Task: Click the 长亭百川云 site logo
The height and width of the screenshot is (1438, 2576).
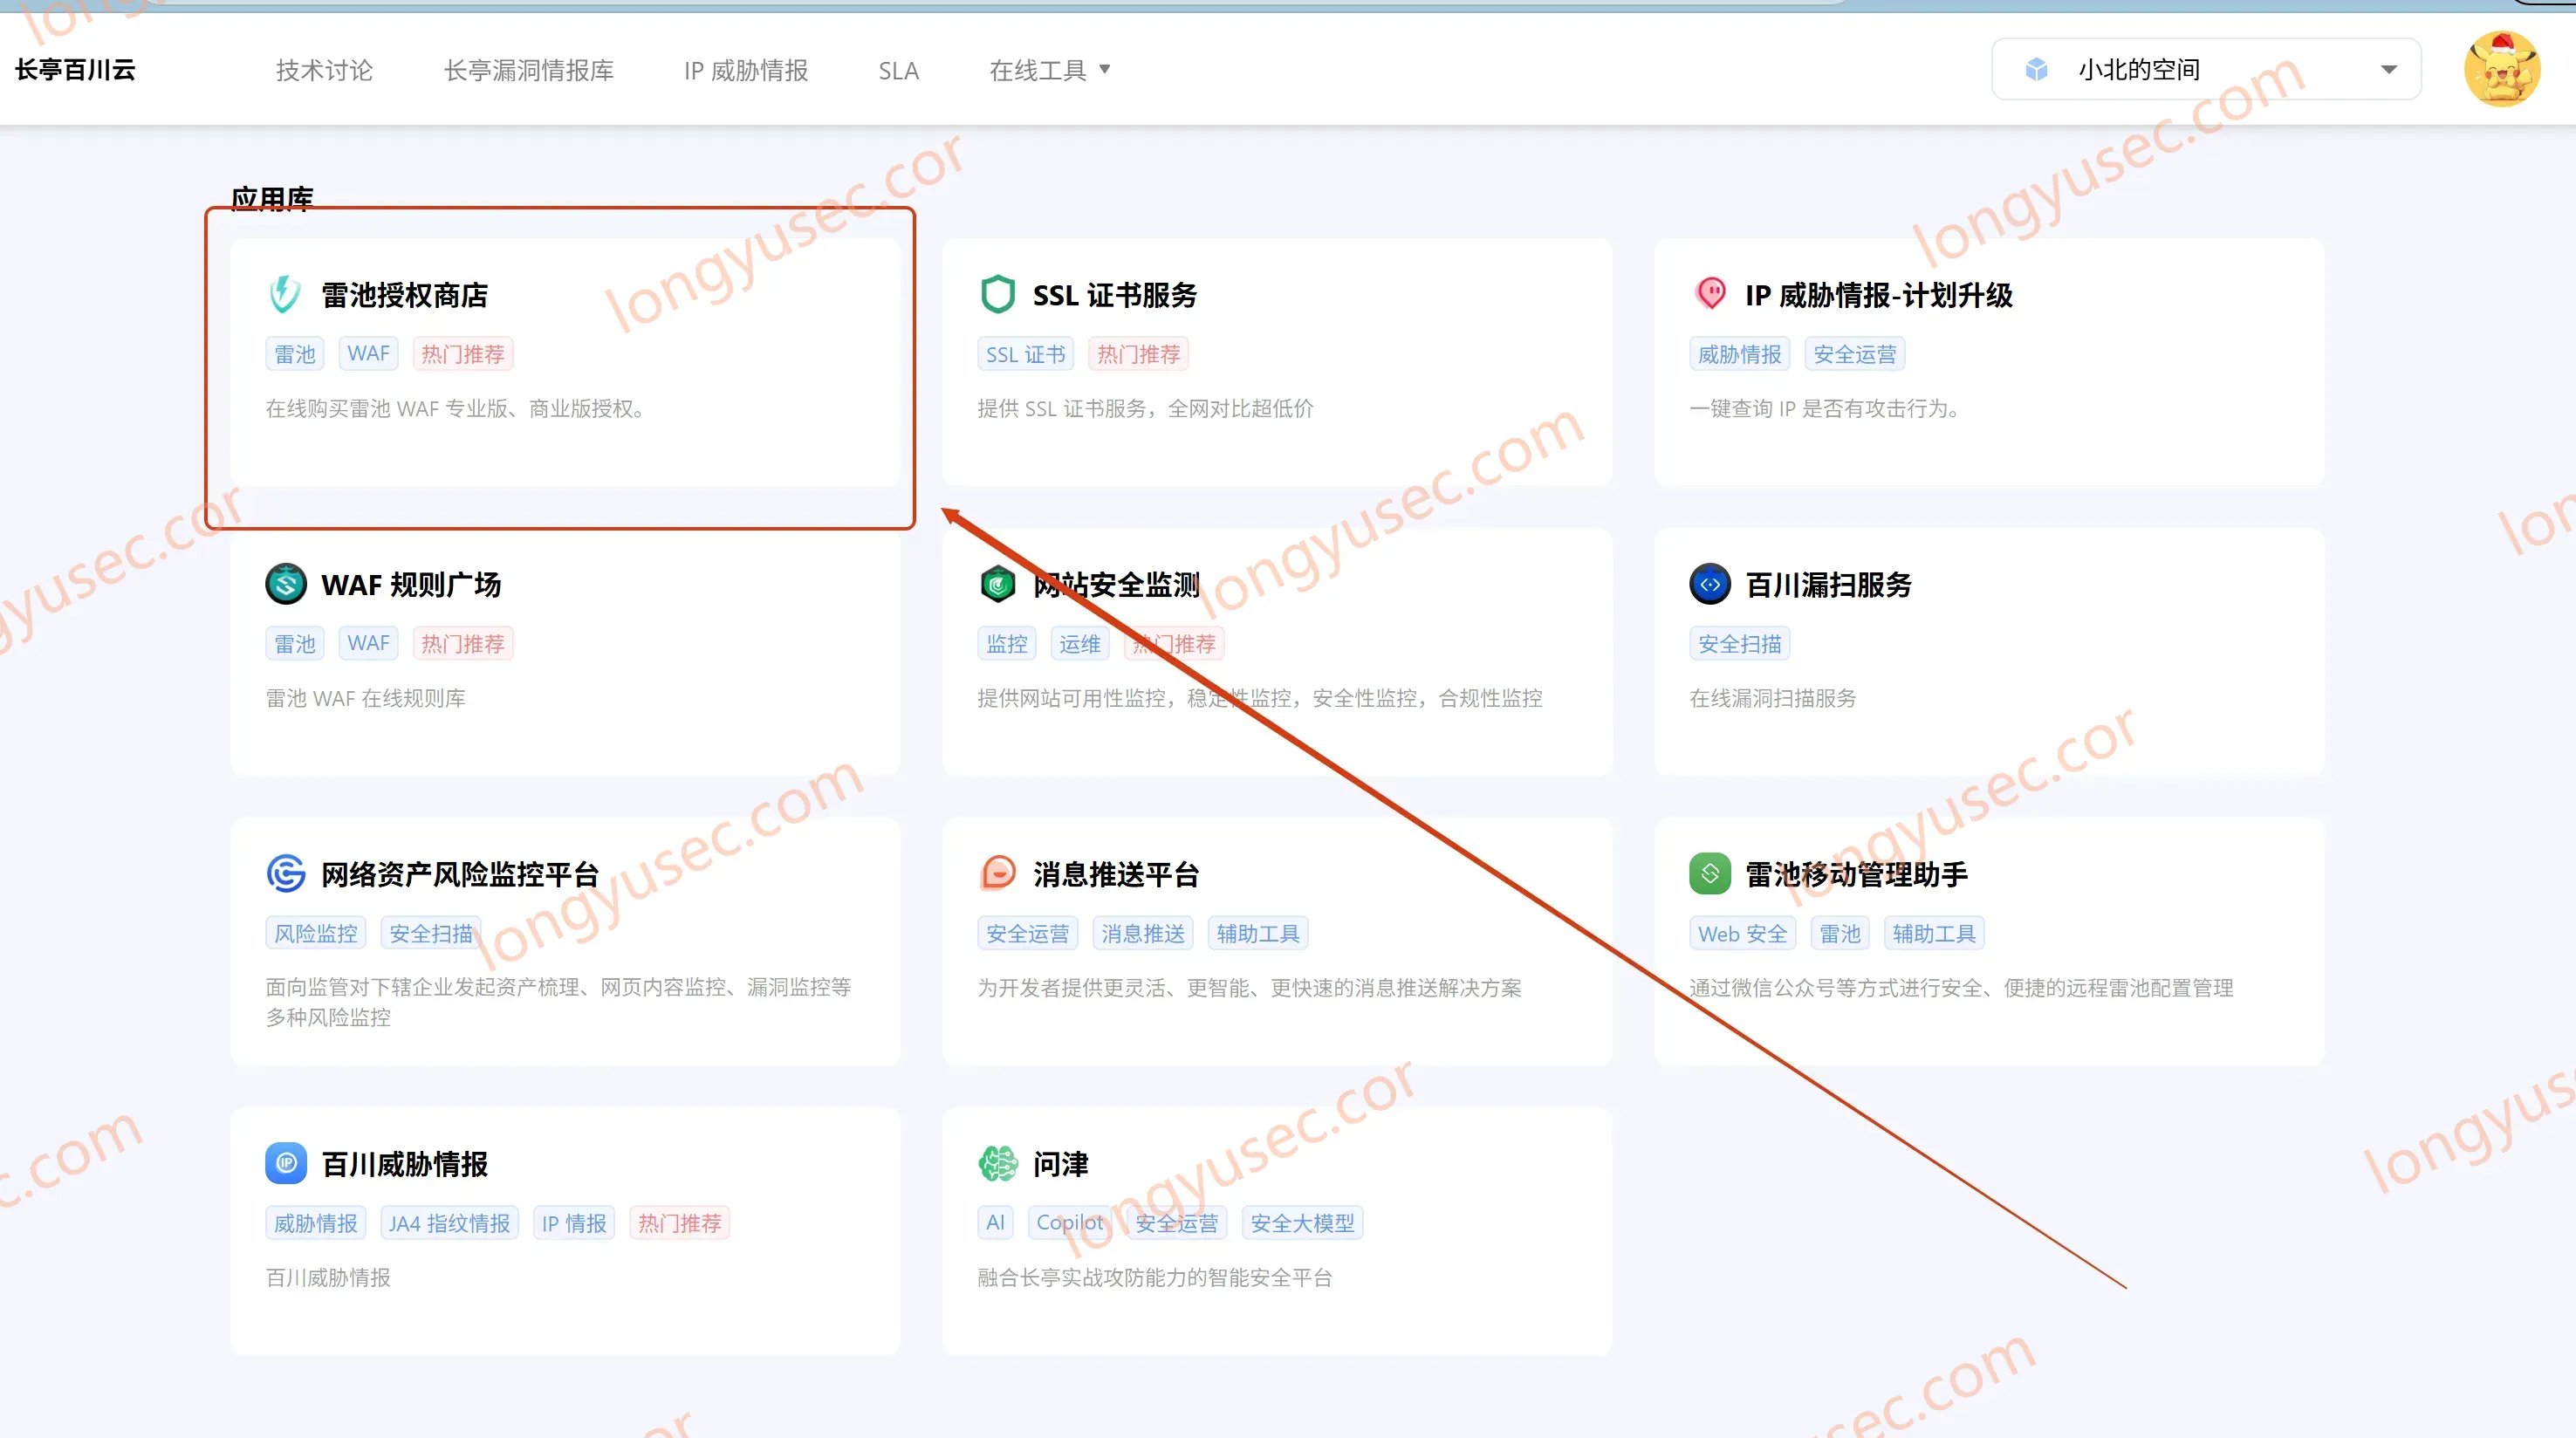Action: tap(75, 69)
